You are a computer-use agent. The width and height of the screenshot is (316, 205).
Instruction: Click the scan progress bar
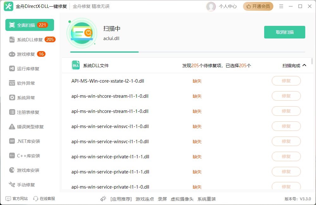(187, 52)
